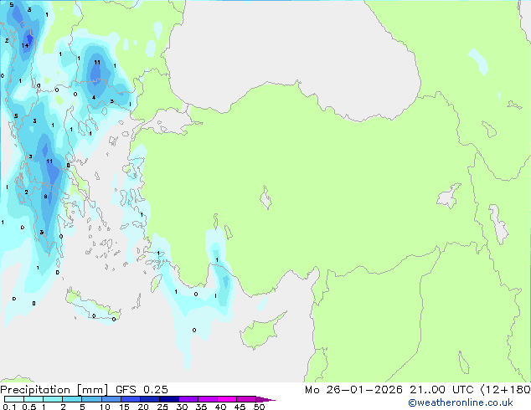Viewport: 531px width, 410px height.
Task: Click the "0.5" legend scale label
Action: (x=29, y=407)
